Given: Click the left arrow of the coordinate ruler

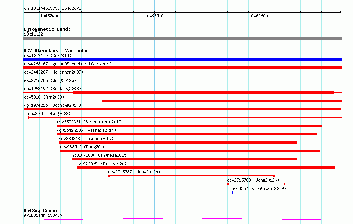Looking at the screenshot, I should [x=25, y=13].
